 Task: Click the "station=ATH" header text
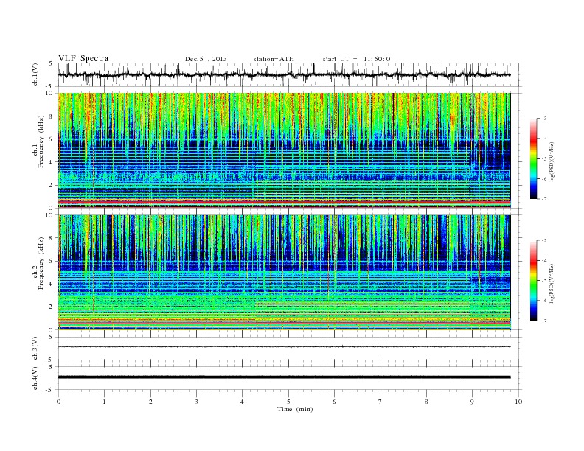click(x=274, y=59)
